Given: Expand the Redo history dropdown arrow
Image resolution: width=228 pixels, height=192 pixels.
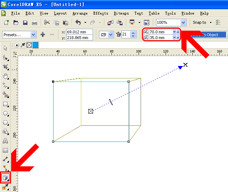Looking at the screenshot, I should 100,22.
